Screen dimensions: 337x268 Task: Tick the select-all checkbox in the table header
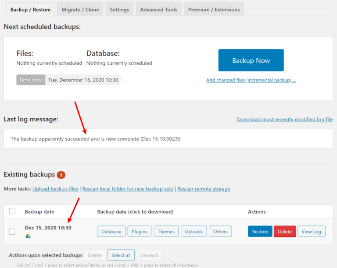[x=12, y=211]
